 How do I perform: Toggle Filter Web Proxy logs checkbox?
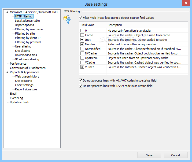pos(80,18)
